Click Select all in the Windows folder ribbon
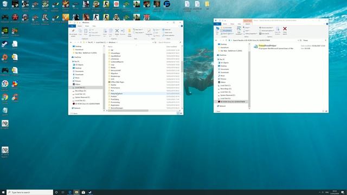The image size is (347, 195). (x=166, y=30)
